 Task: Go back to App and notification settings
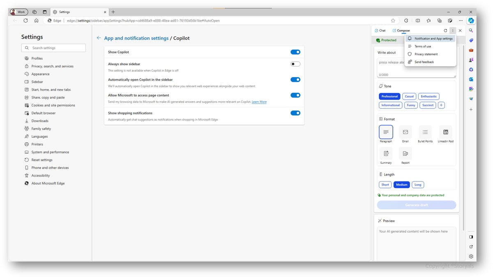pyautogui.click(x=99, y=38)
